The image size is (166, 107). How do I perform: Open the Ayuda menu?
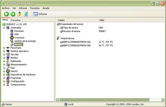click(x=46, y=8)
